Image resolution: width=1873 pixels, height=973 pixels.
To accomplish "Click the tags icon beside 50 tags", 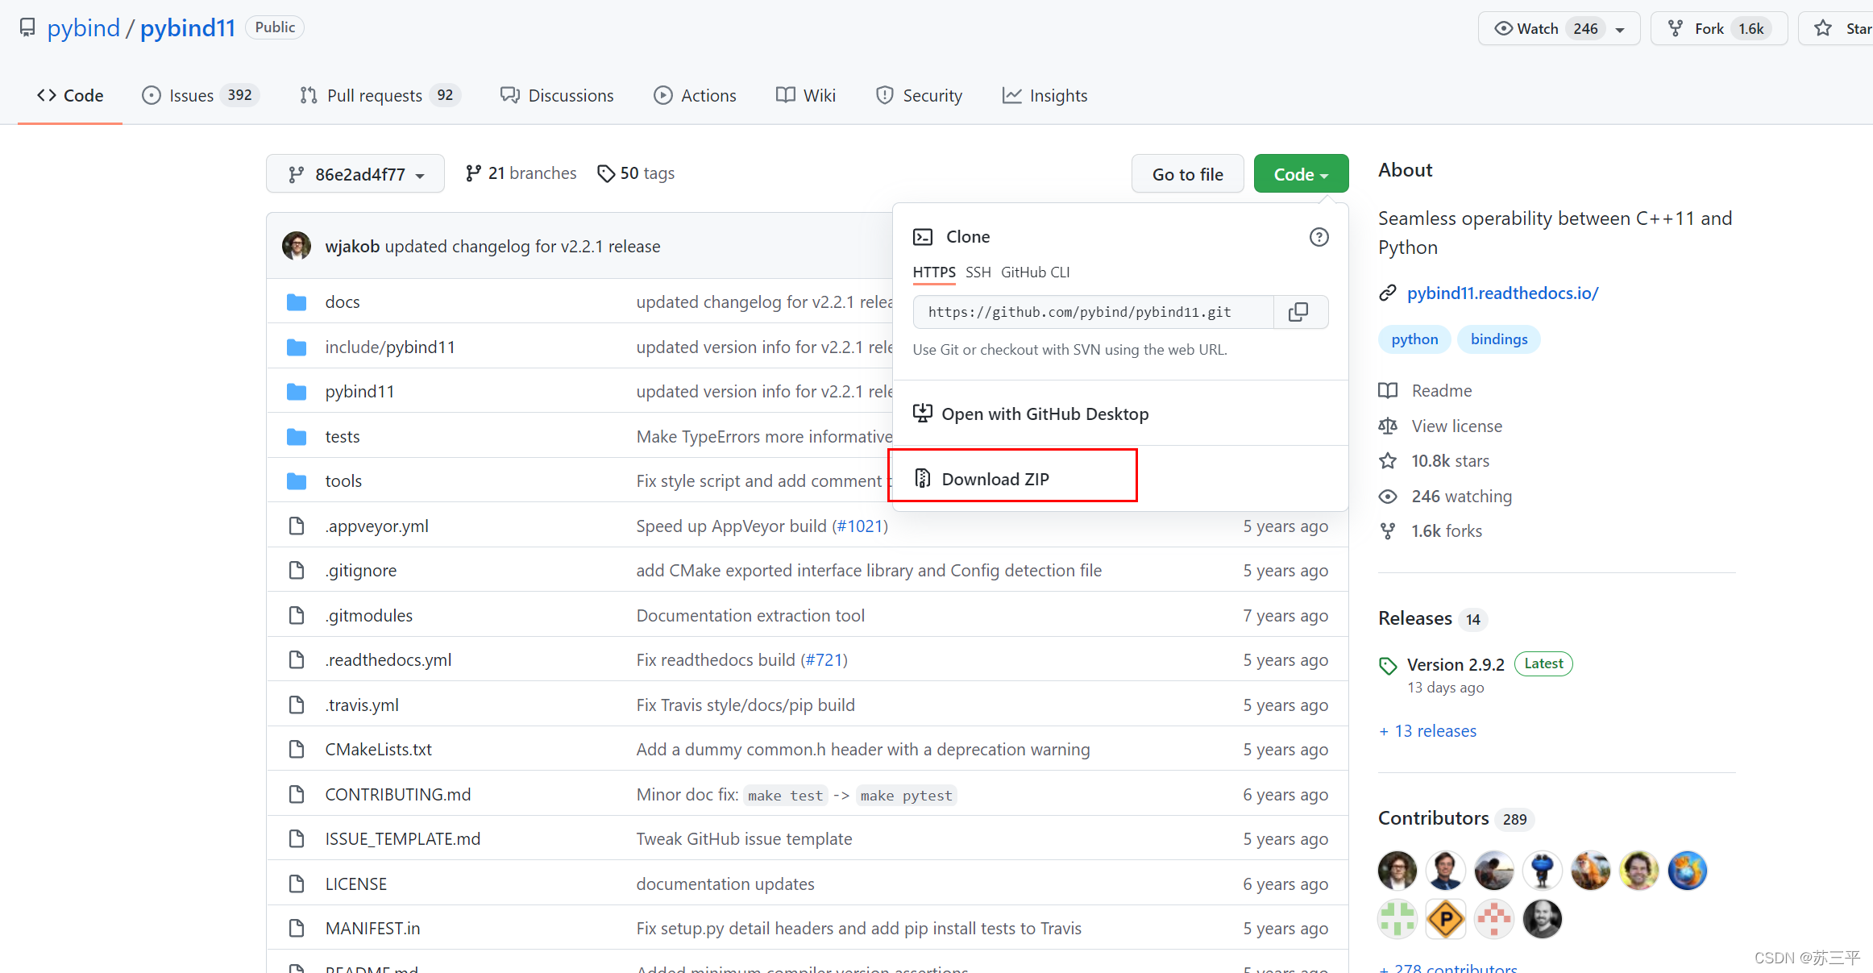I will pyautogui.click(x=605, y=173).
